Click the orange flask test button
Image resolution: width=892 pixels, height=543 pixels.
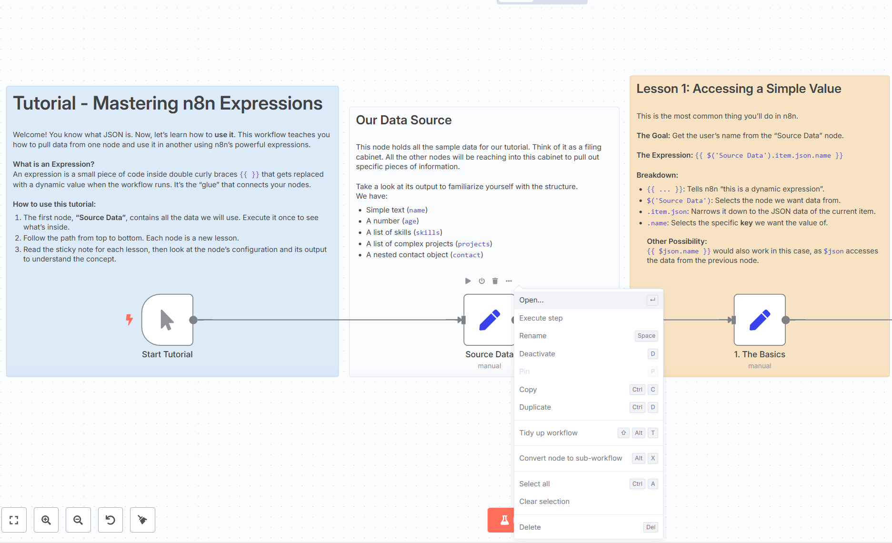(501, 520)
